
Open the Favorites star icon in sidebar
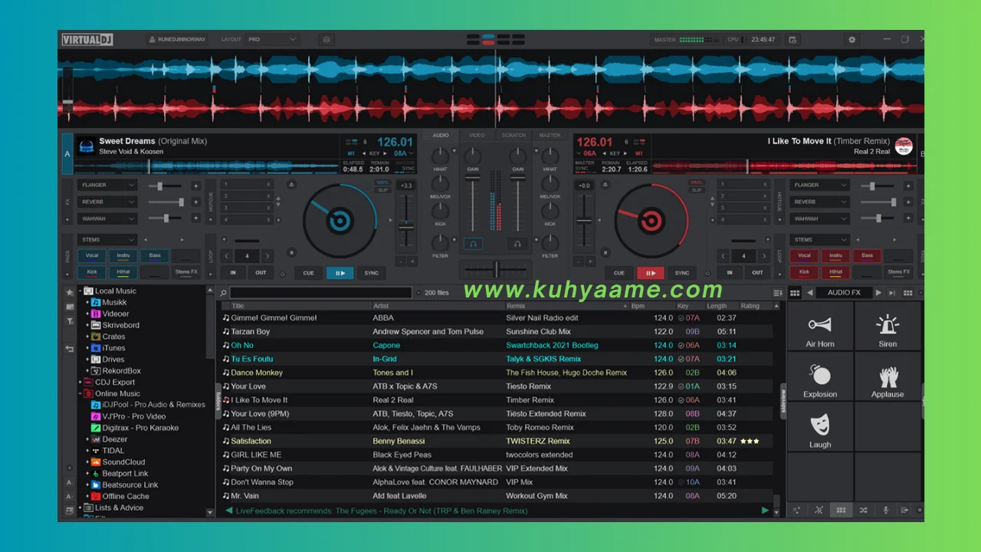[x=70, y=292]
